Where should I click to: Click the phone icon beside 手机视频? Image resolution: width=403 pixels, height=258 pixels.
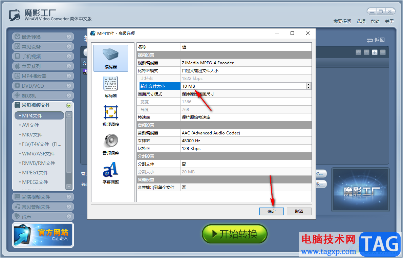click(x=17, y=56)
